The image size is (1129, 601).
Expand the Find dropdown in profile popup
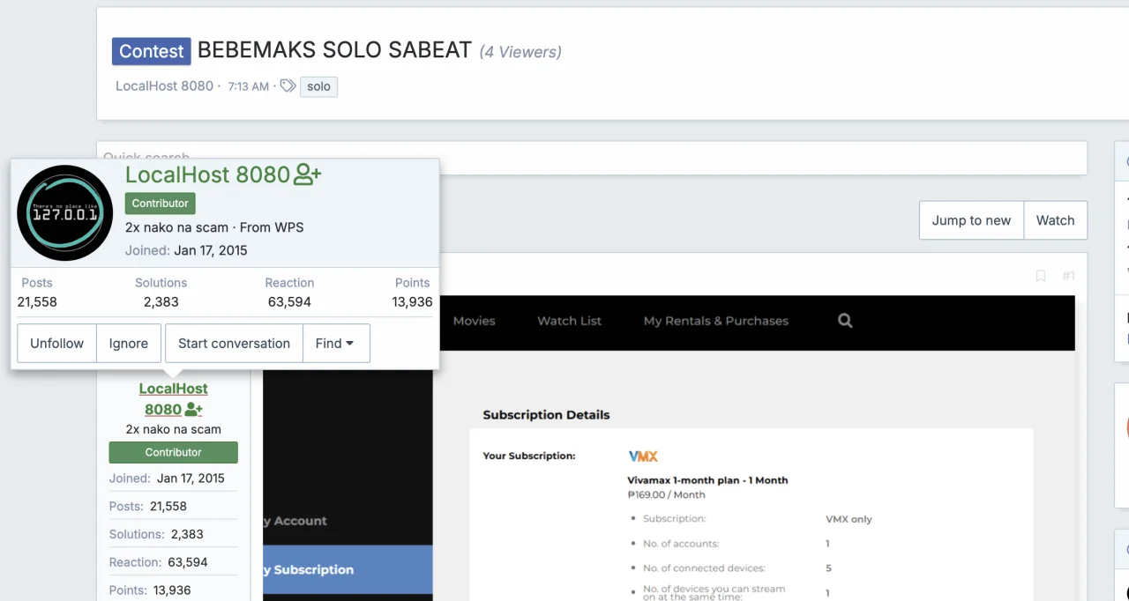[335, 344]
